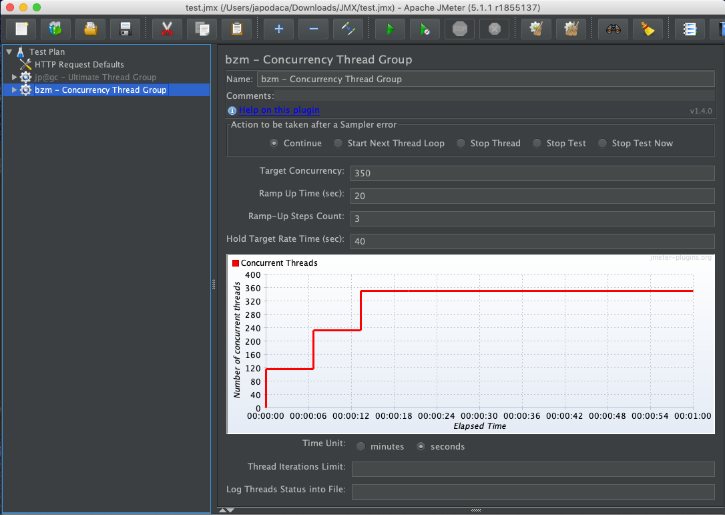The height and width of the screenshot is (515, 725).
Task: Select HTTP Request Defaults in tree
Action: [x=79, y=64]
